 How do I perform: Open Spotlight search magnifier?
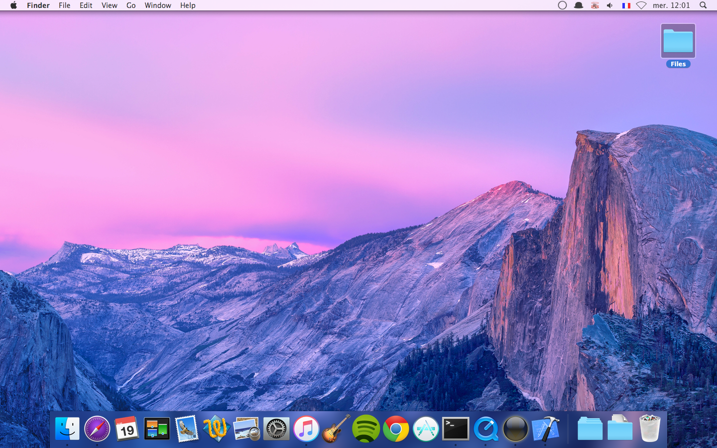click(703, 5)
